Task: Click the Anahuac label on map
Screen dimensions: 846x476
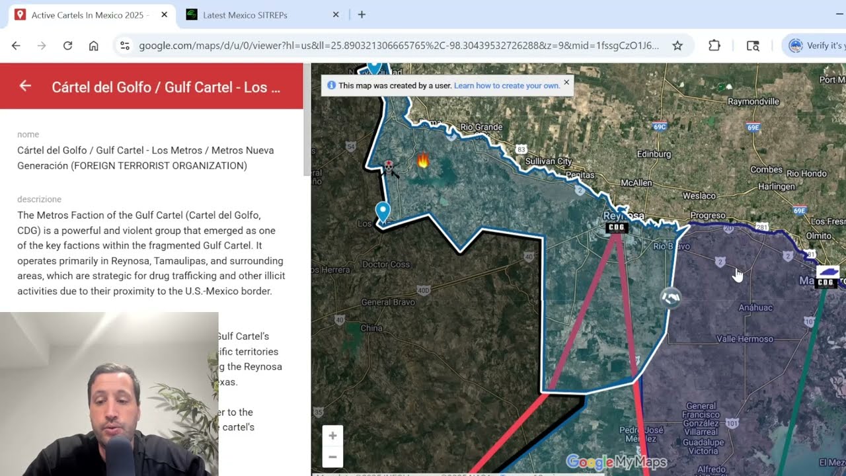Action: 755,307
